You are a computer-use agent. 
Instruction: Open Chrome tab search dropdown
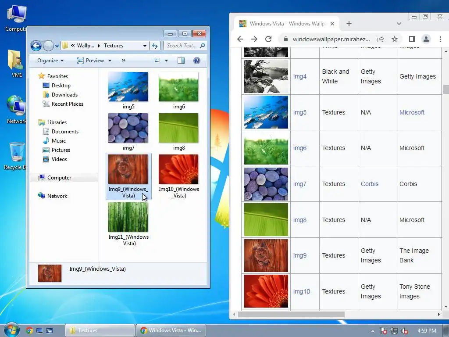click(399, 24)
